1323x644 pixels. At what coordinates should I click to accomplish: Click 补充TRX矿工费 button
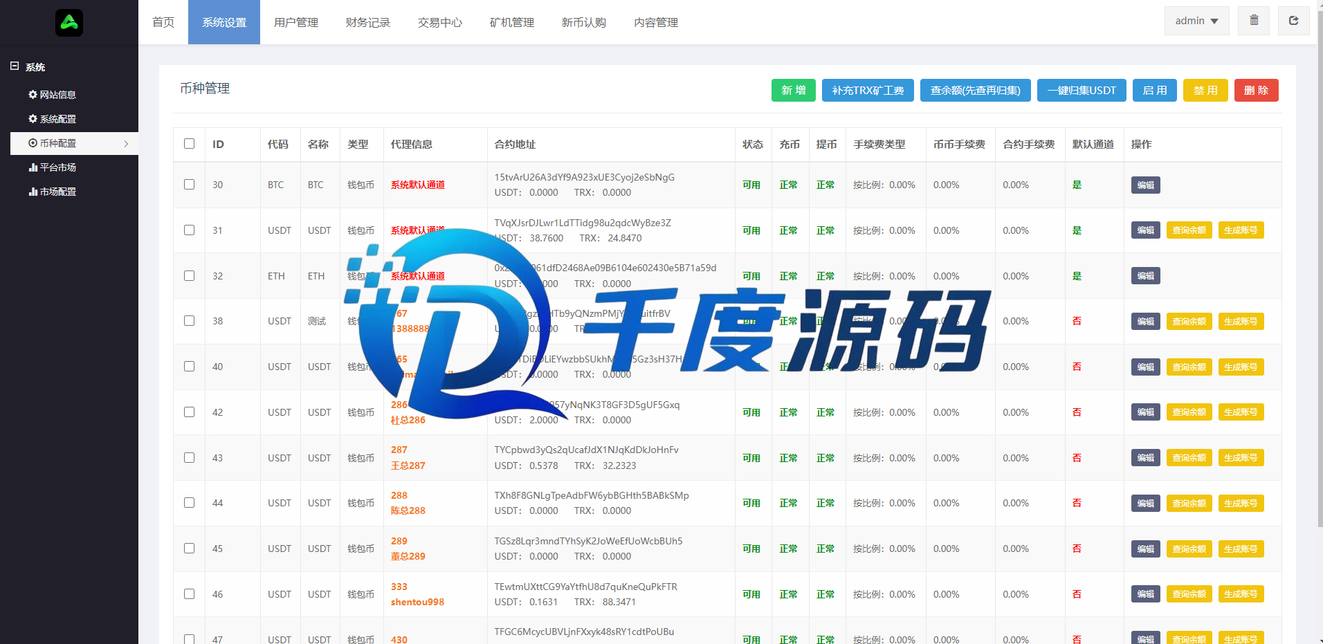868,91
